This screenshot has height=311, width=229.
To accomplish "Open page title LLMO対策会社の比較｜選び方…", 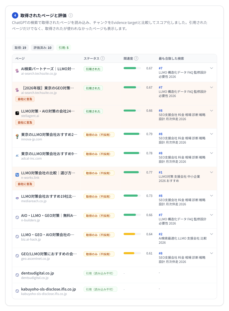I will 48,173.
